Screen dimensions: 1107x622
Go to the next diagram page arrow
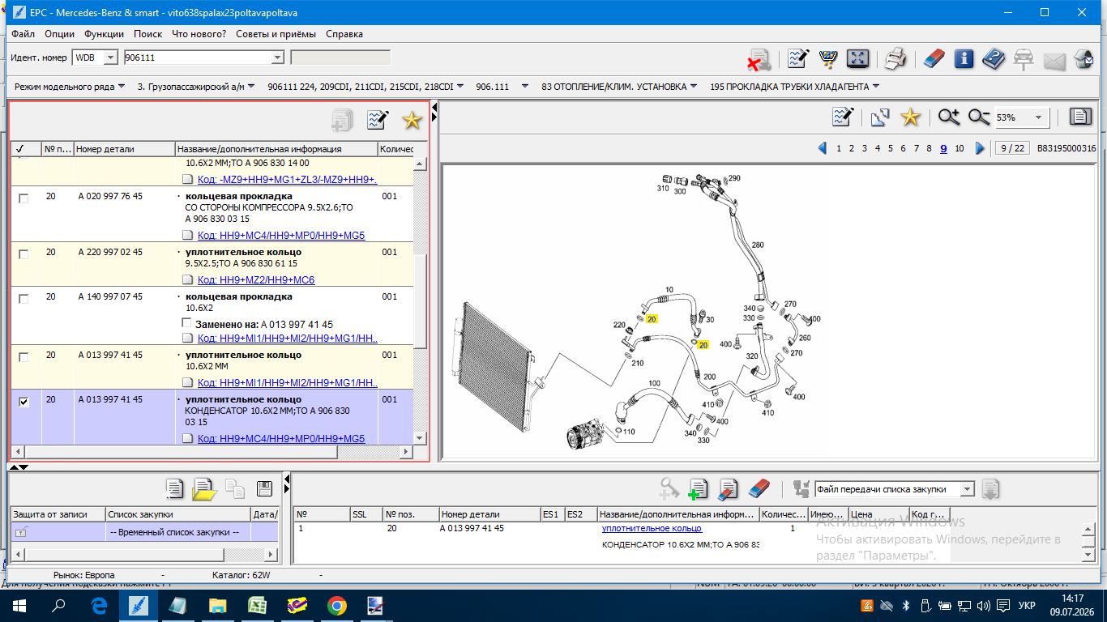point(980,148)
